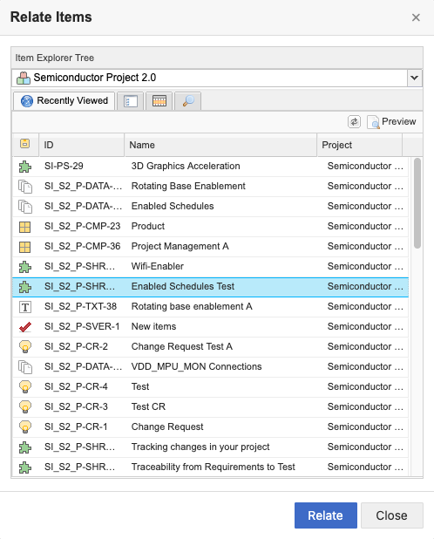Open the search tab with magnifier

coord(188,101)
